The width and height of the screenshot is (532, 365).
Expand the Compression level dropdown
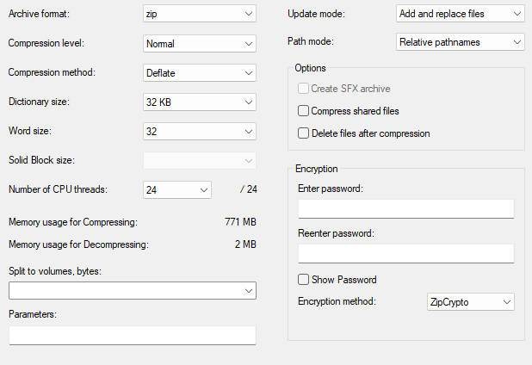click(200, 43)
